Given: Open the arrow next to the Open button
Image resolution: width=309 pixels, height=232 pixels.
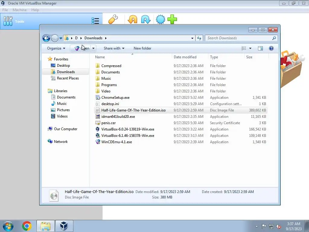Looking at the screenshot, I should click(x=94, y=48).
